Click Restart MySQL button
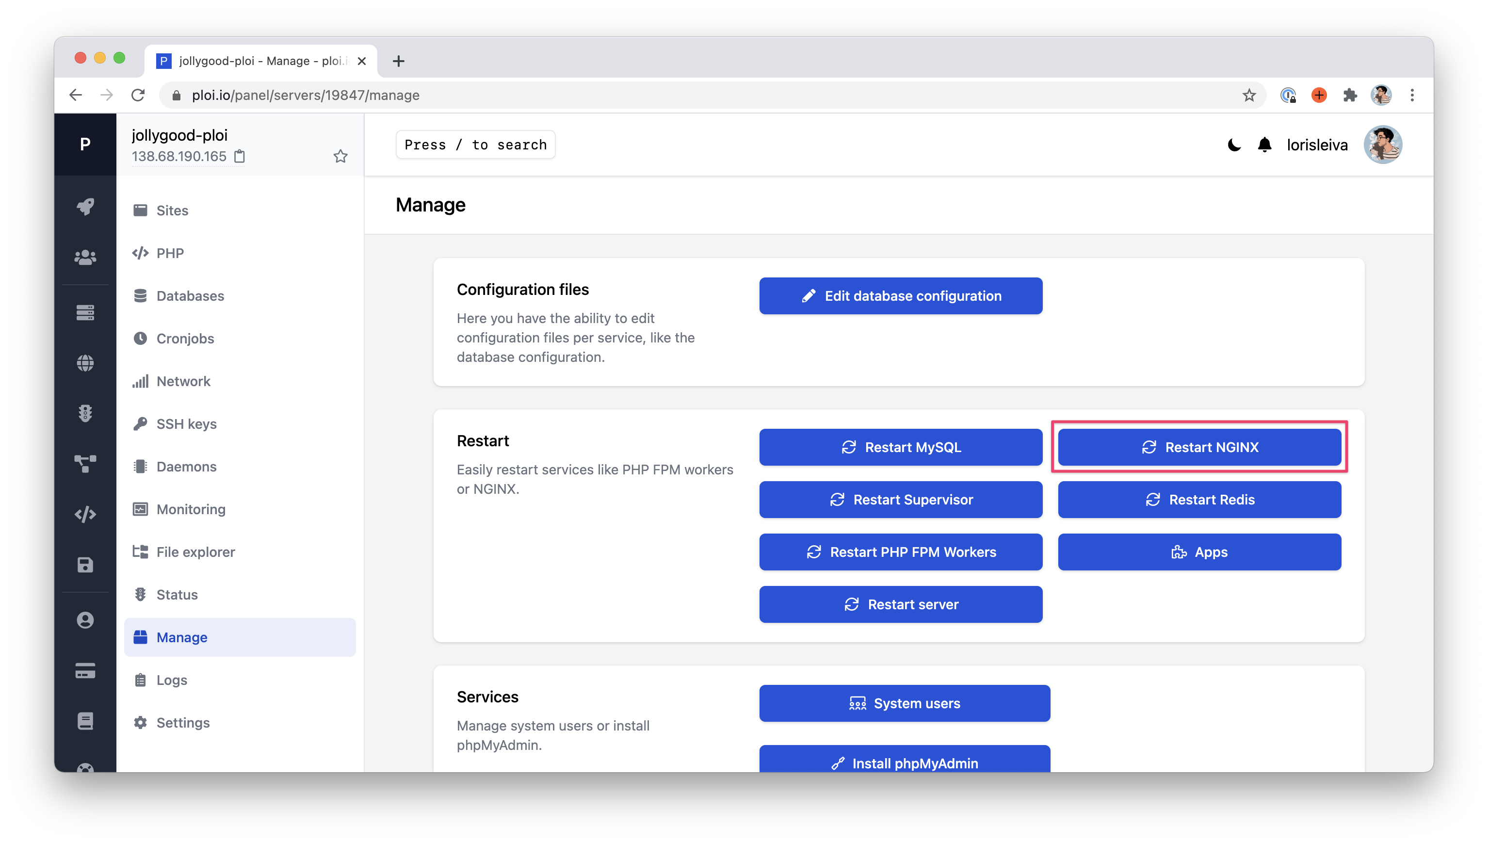The height and width of the screenshot is (844, 1488). 901,448
